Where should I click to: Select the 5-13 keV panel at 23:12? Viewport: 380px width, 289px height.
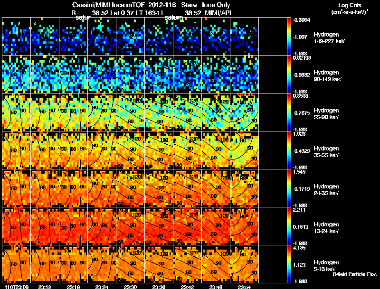pyautogui.click(x=45, y=264)
